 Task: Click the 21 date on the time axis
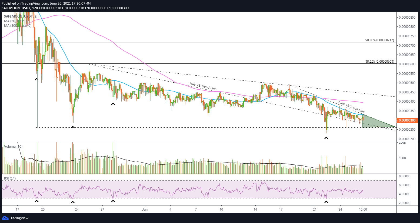pyautogui.click(x=315, y=210)
